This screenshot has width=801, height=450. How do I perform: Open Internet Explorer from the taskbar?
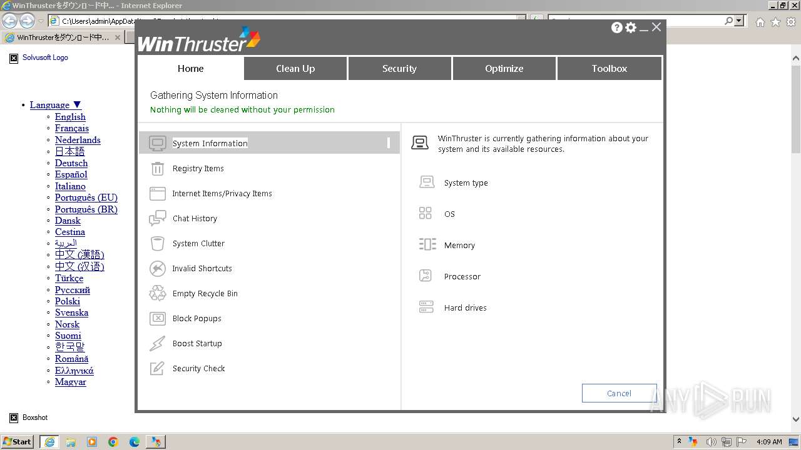pyautogui.click(x=49, y=442)
